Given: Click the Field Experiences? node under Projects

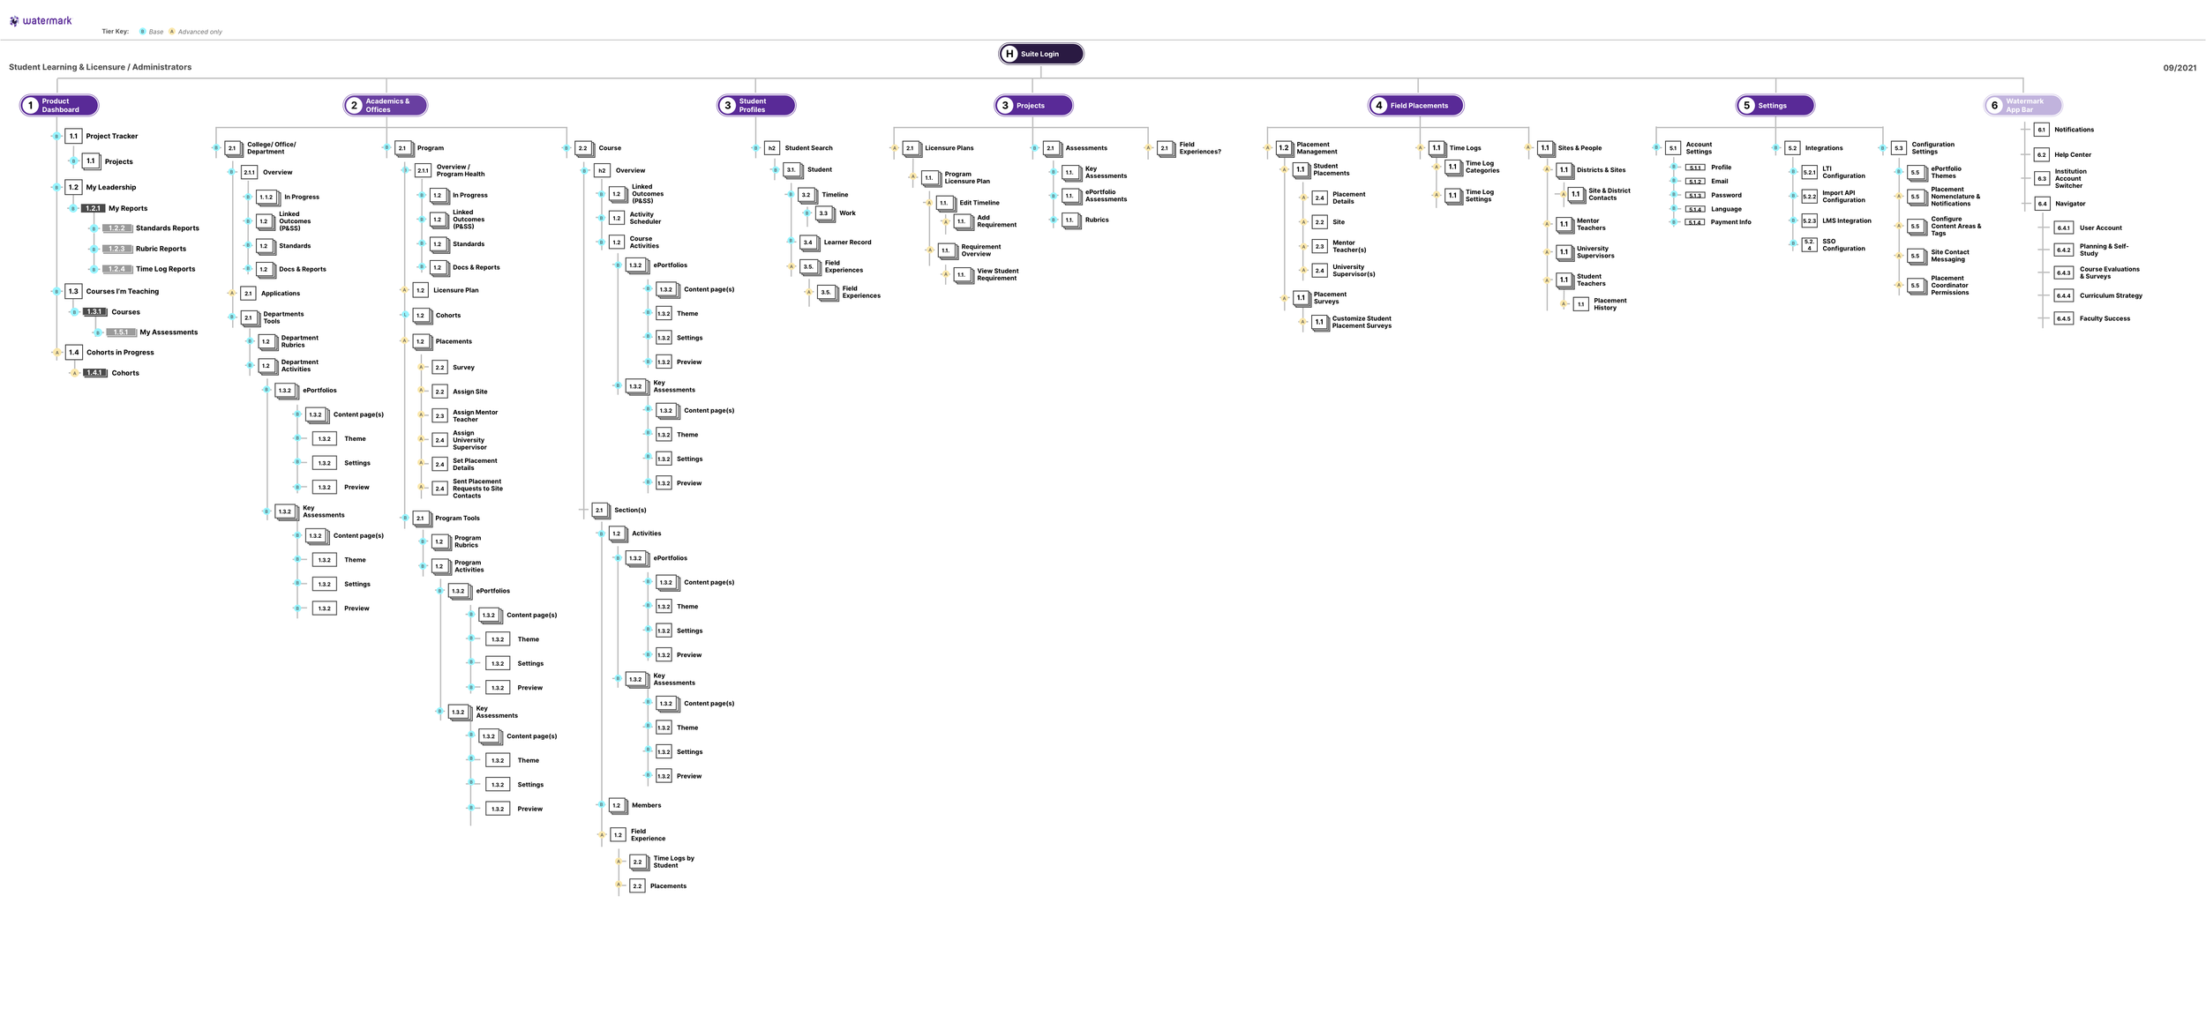Looking at the screenshot, I should pyautogui.click(x=1199, y=148).
